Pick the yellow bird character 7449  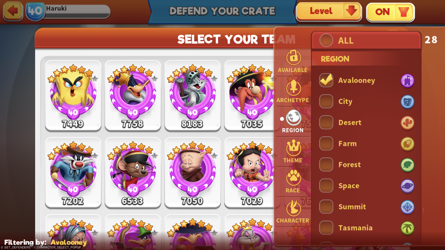pyautogui.click(x=73, y=96)
